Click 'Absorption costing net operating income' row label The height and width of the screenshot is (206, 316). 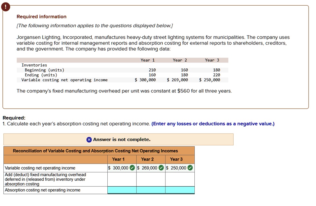[x=43, y=190]
